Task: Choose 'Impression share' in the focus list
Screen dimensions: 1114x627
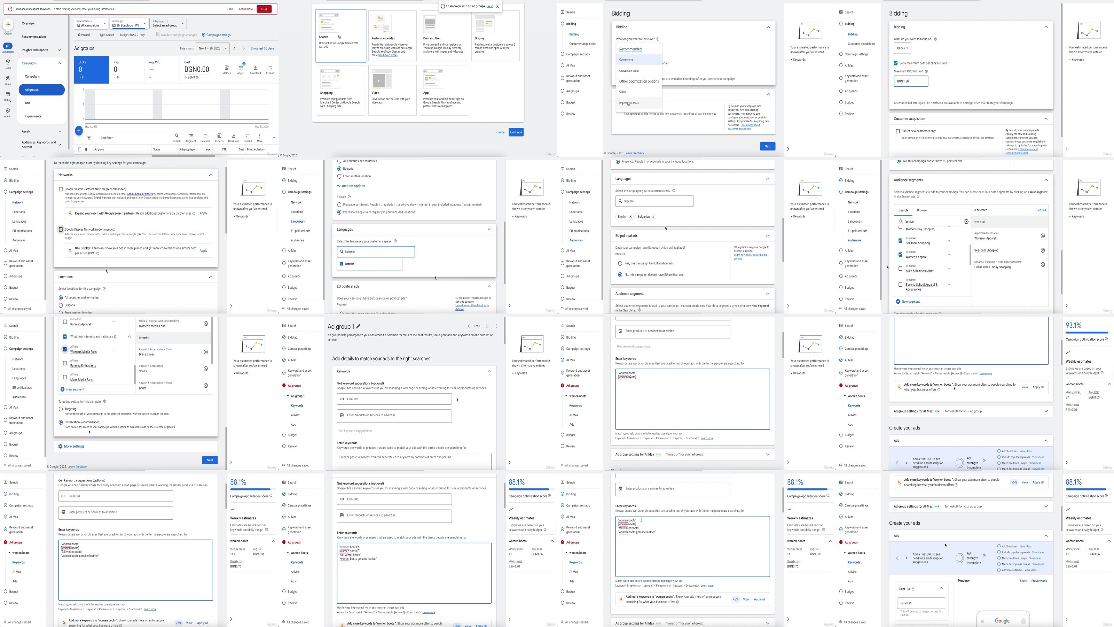Action: (x=639, y=103)
